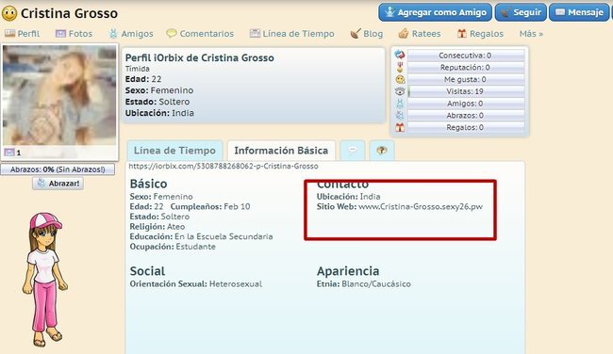613x354 pixels.
Task: Expand the Más » menu
Action: click(x=531, y=34)
